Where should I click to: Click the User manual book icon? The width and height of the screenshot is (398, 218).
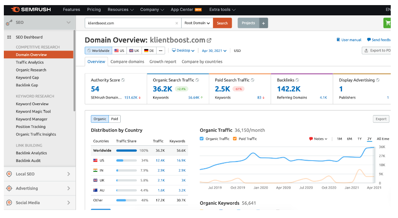click(x=338, y=40)
